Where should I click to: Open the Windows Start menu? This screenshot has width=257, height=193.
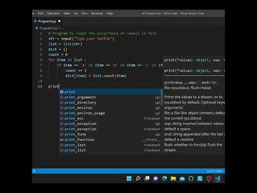(129, 179)
